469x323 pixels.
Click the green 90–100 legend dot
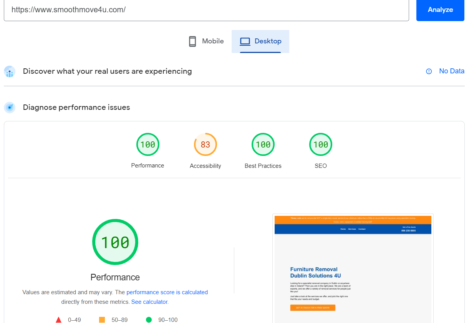(x=149, y=319)
